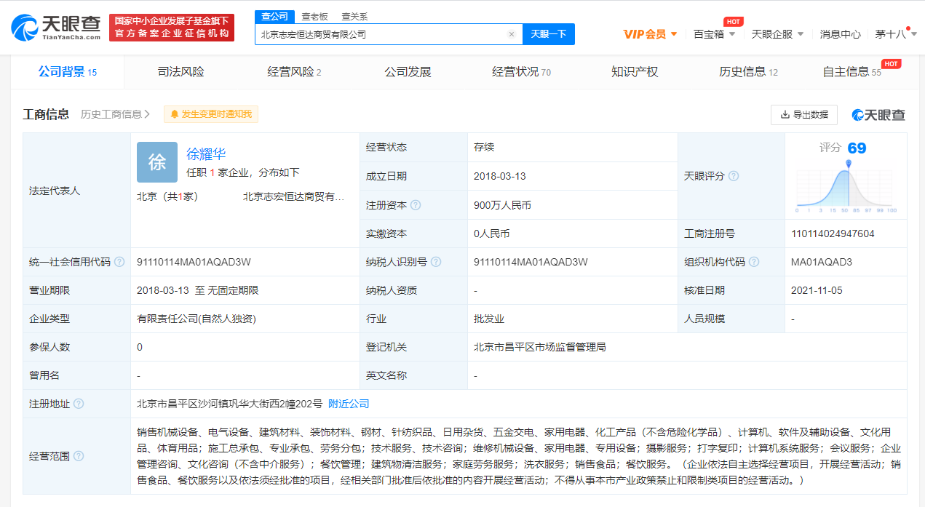Click the Tianyancha logo in header
The height and width of the screenshot is (507, 925).
click(x=55, y=26)
